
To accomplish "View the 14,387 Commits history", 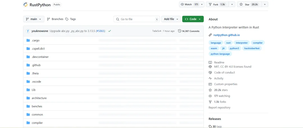I will tap(189, 31).
